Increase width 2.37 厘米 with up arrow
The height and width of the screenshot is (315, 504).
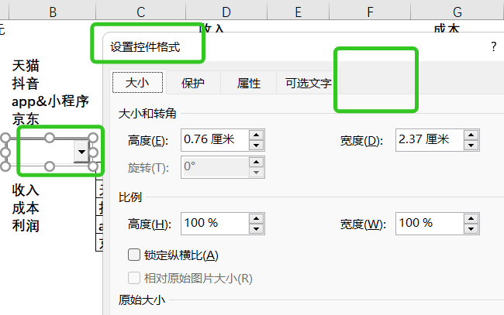(x=470, y=135)
